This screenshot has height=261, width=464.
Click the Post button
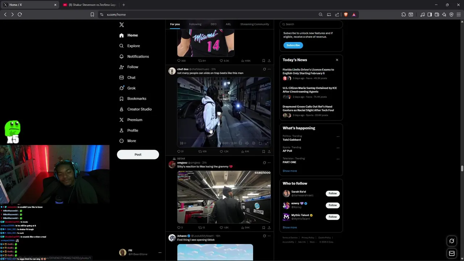click(138, 154)
